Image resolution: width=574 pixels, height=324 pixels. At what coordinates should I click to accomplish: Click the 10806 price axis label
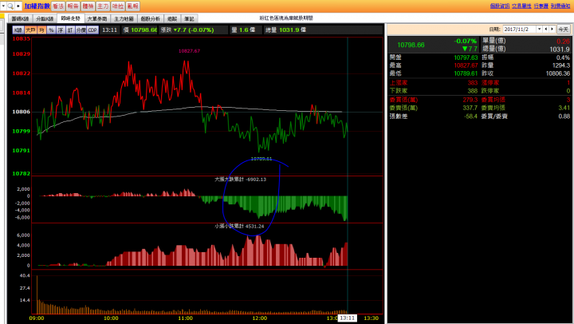(22, 112)
